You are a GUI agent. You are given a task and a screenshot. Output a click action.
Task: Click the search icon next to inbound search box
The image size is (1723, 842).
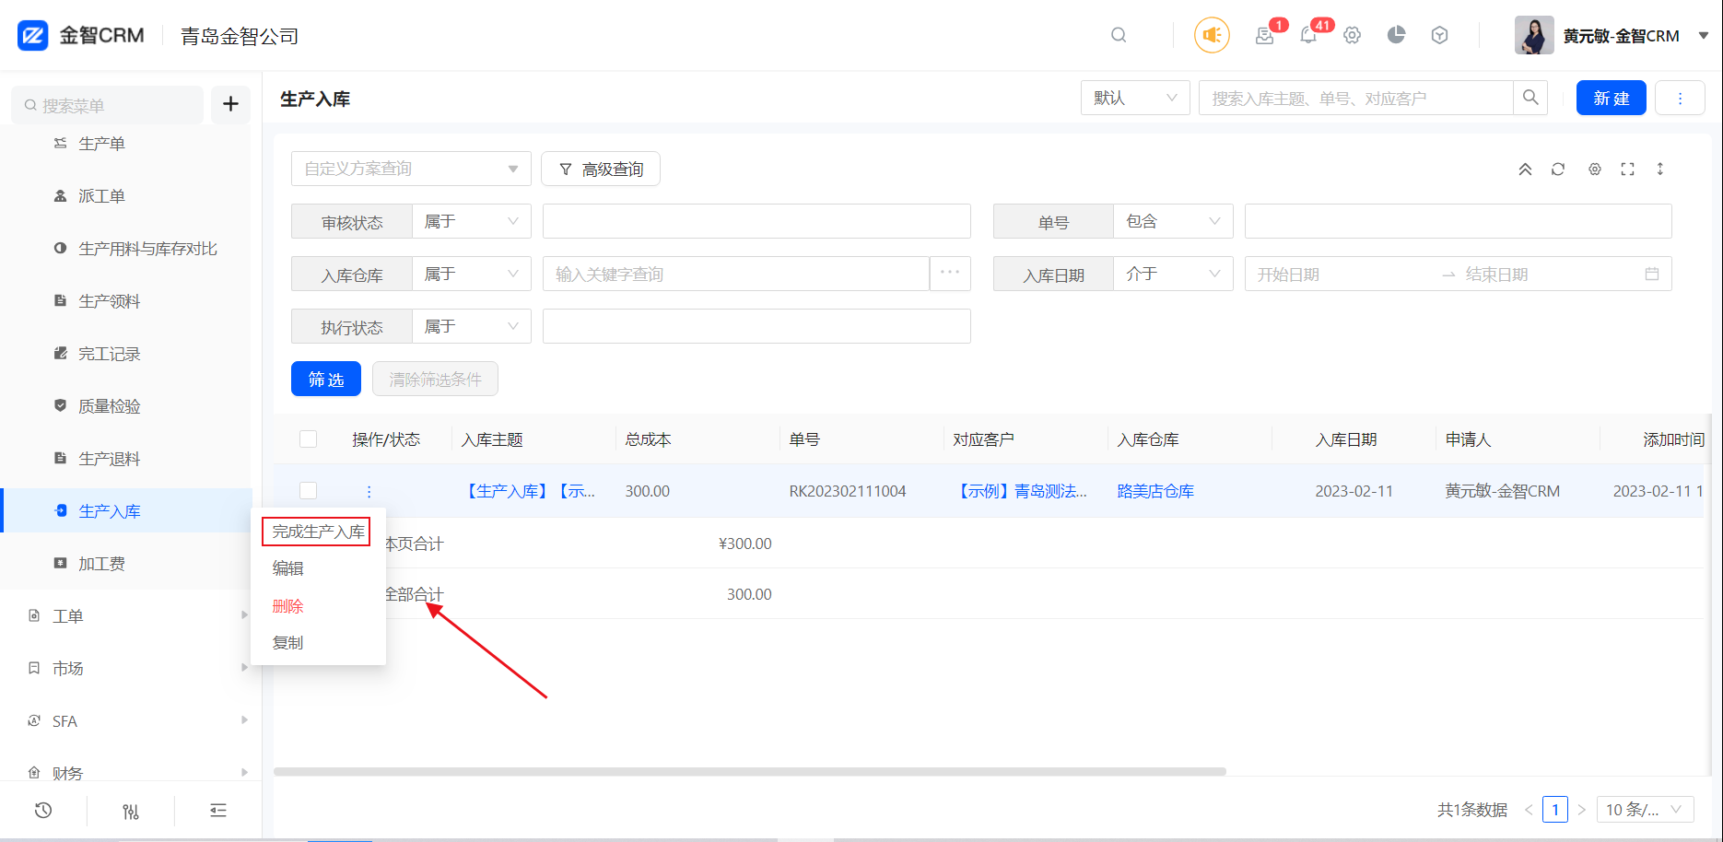point(1530,98)
